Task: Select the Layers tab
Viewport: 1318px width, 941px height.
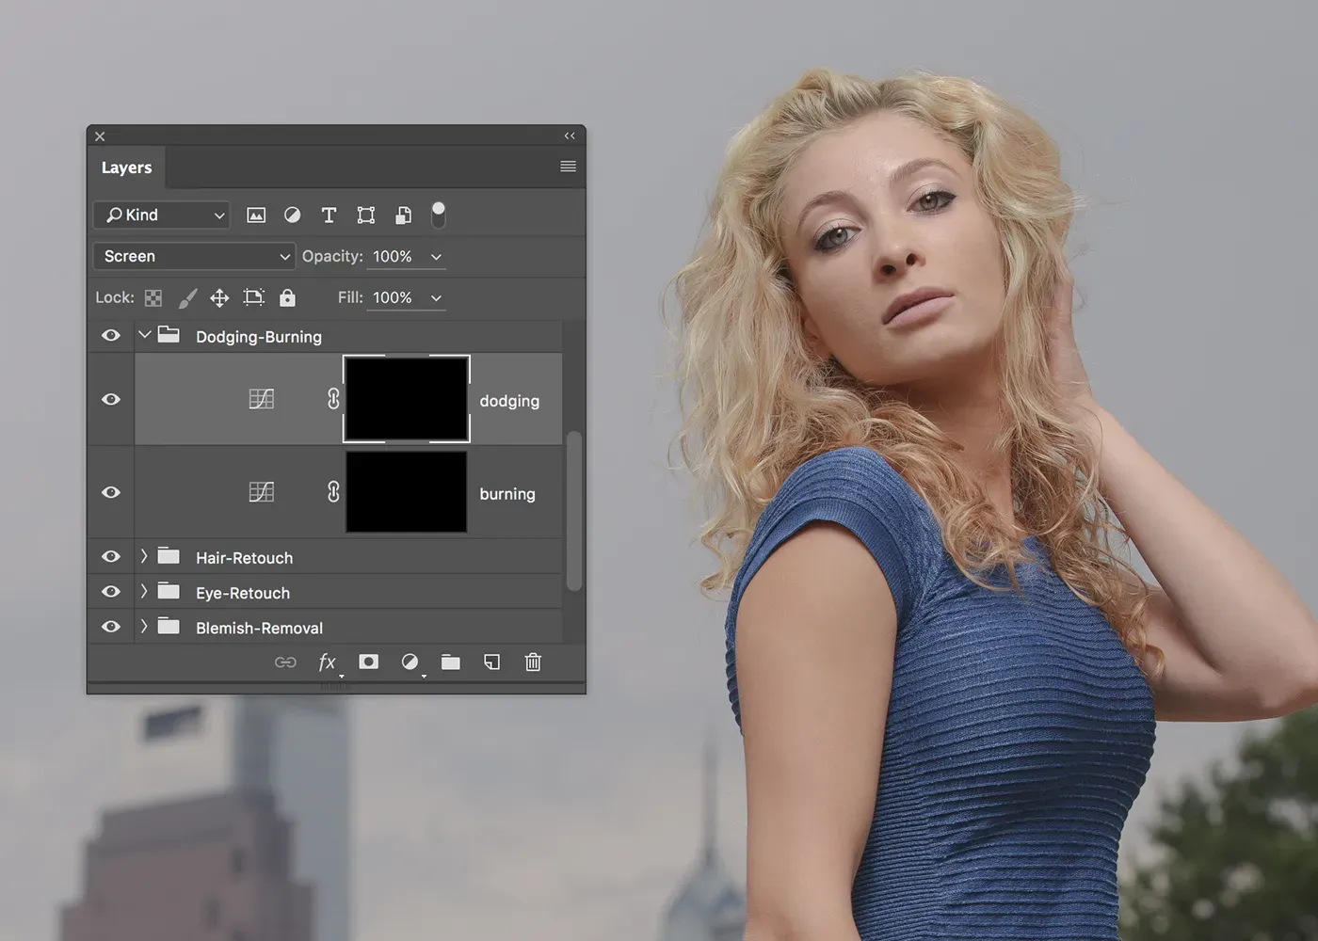Action: click(126, 167)
